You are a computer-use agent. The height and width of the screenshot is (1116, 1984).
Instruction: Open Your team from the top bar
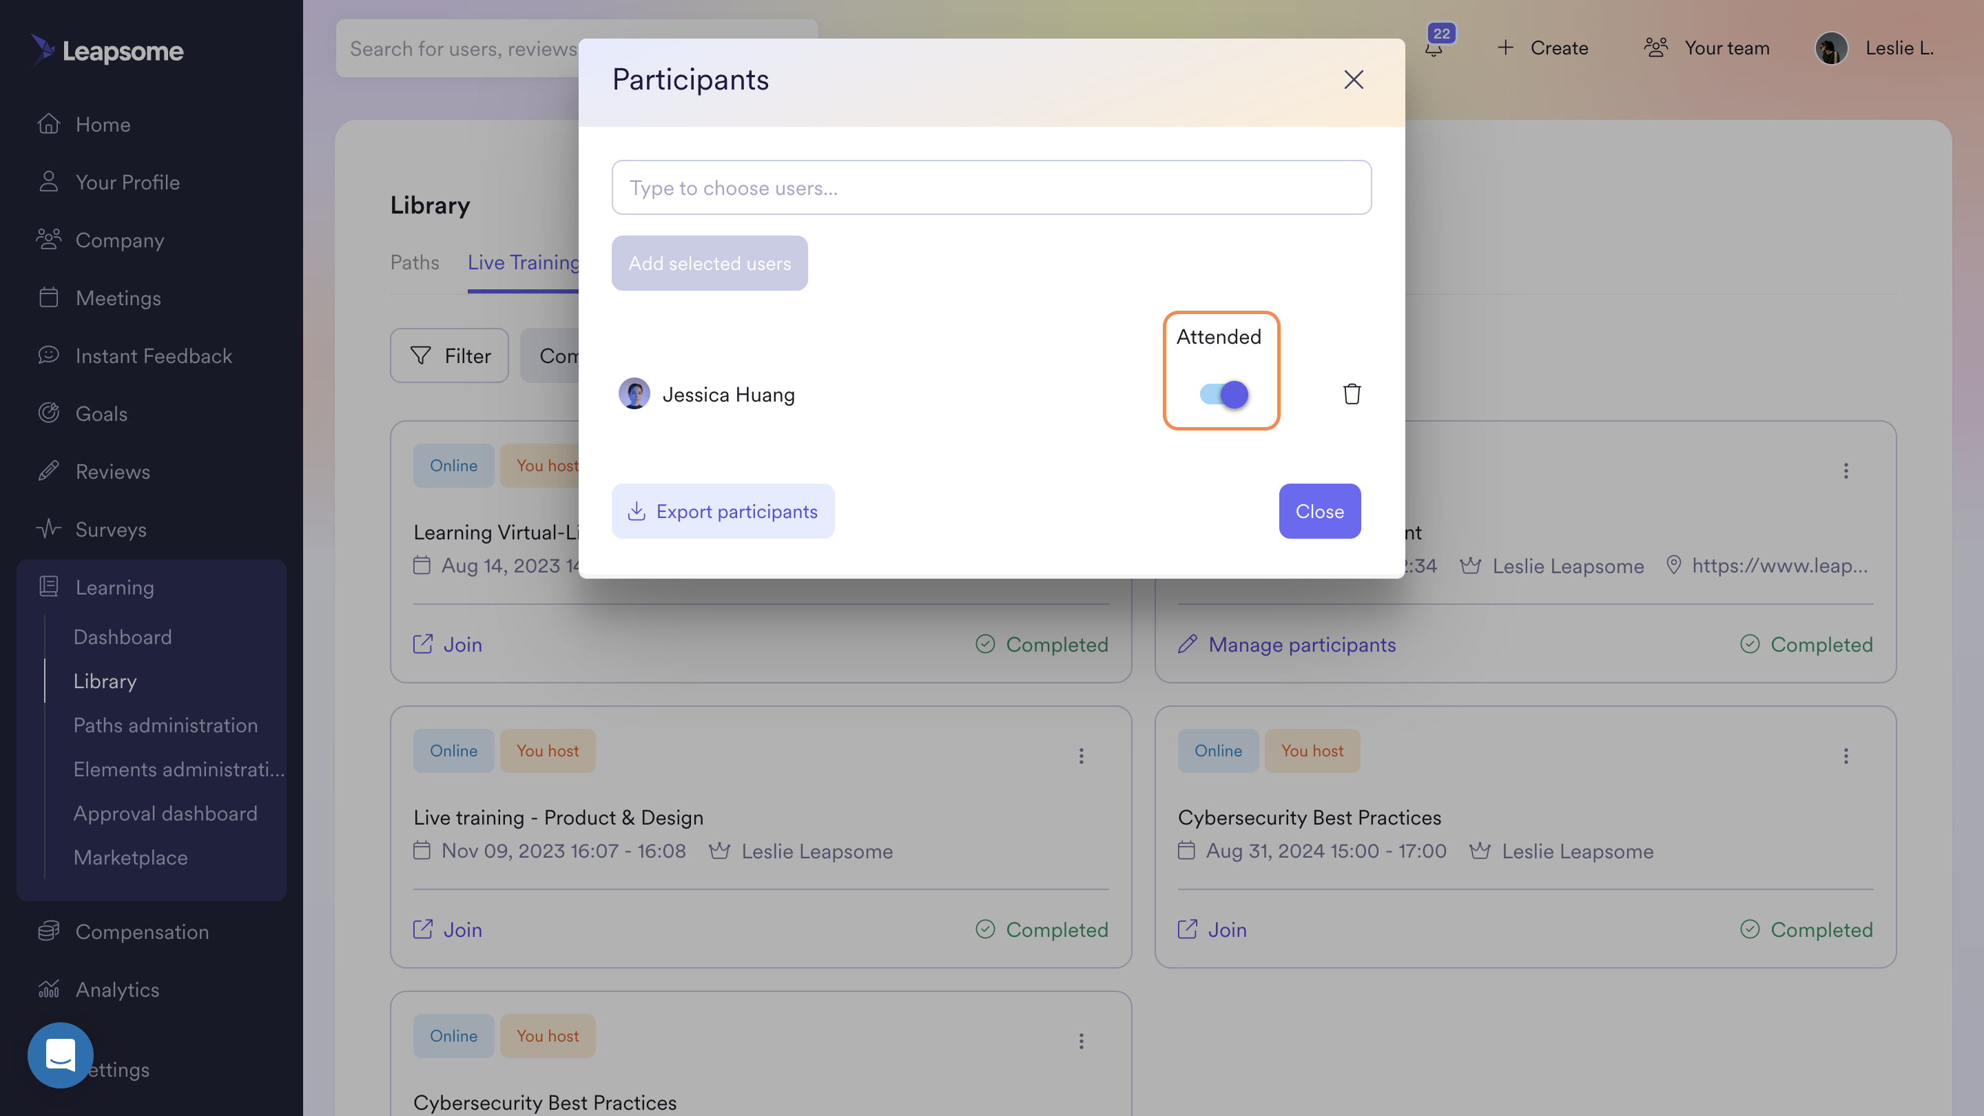point(1707,48)
